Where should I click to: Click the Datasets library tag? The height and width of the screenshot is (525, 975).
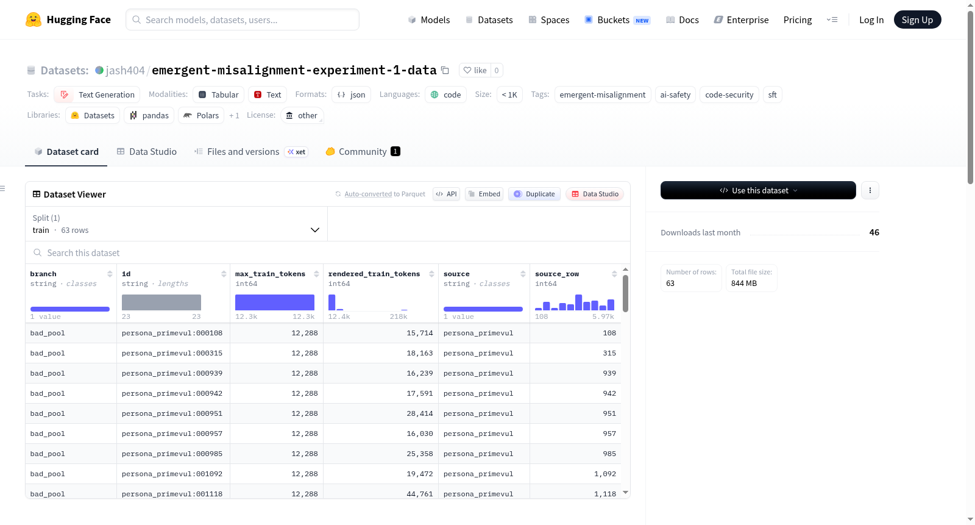93,115
